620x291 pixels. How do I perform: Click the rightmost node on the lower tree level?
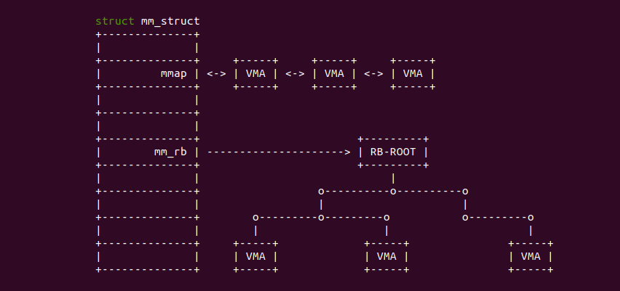530,217
